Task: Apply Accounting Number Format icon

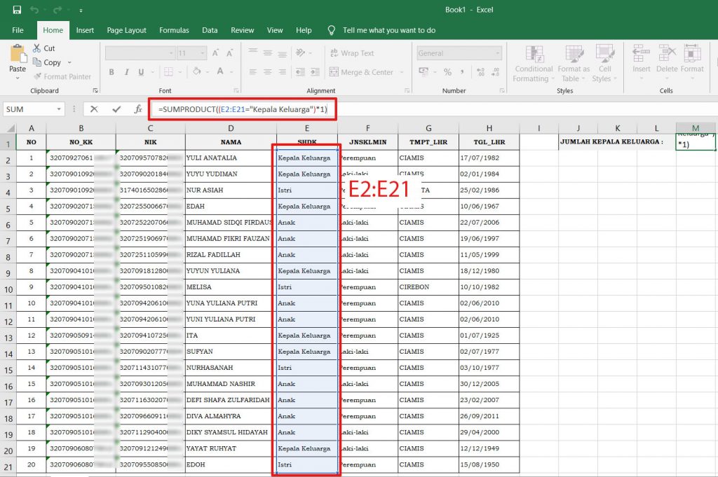Action: pos(424,72)
